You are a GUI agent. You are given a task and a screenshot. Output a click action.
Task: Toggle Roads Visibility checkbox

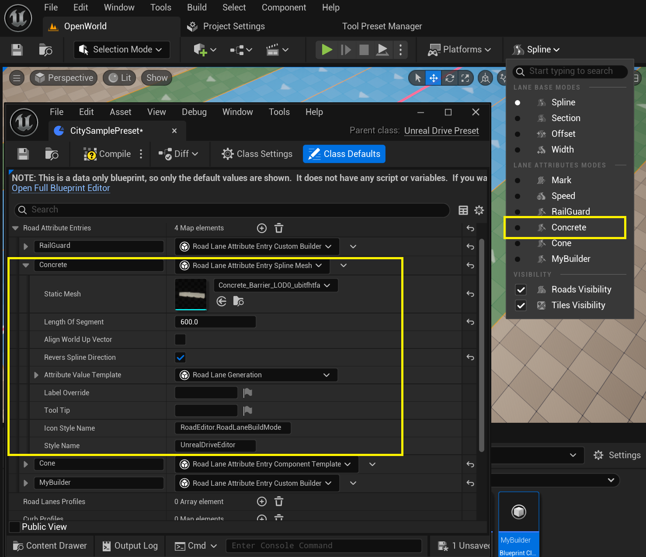click(x=521, y=289)
